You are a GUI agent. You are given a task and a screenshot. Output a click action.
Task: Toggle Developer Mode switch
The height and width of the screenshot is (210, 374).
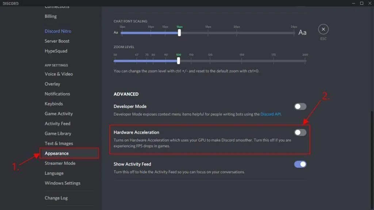300,106
